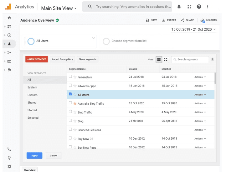
Task: Click the green verified shield icon
Action: pyautogui.click(x=57, y=20)
